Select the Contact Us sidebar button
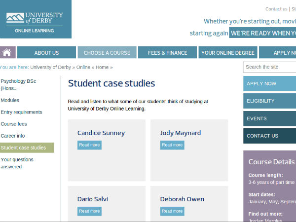 [269, 136]
